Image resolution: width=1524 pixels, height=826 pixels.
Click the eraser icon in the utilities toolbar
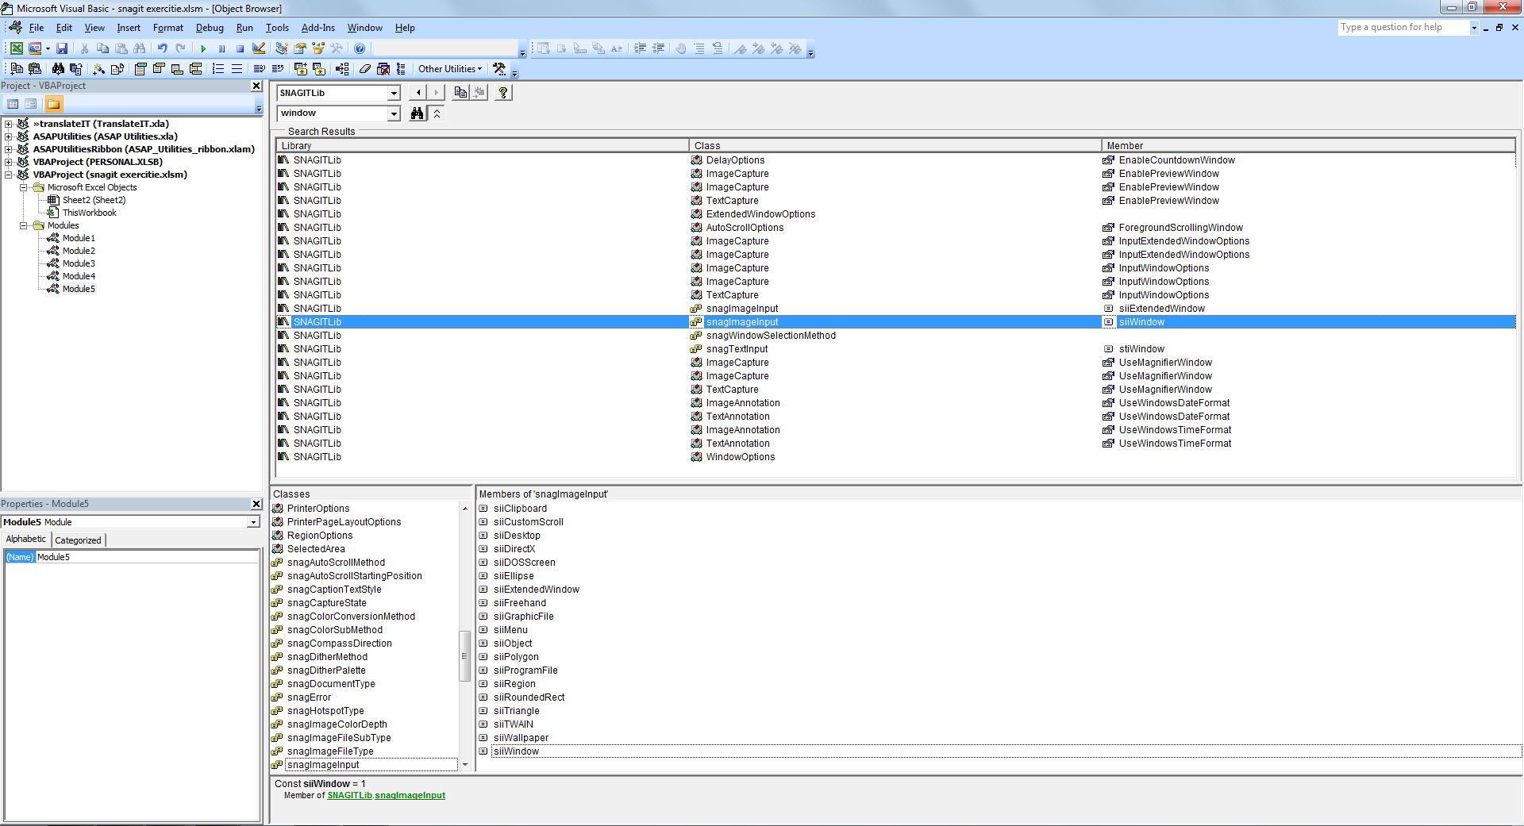click(x=364, y=69)
